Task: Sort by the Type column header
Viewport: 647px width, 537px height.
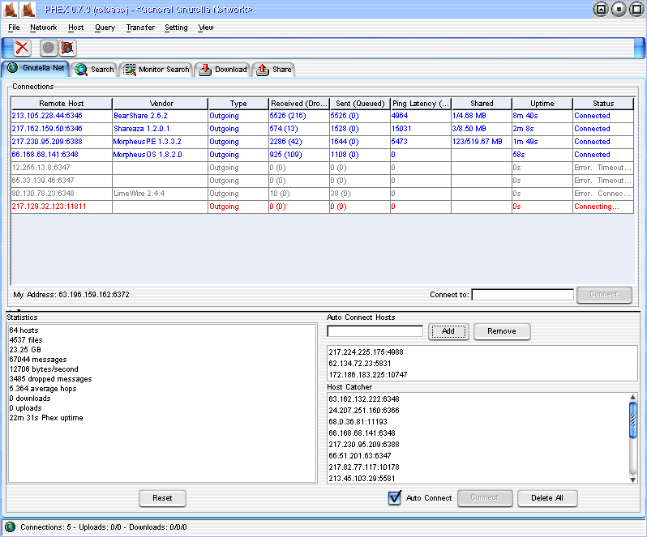Action: coord(238,104)
